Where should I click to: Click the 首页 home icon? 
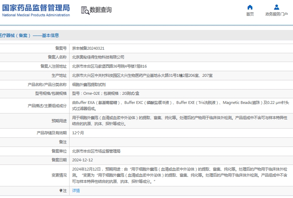[x=250, y=7]
